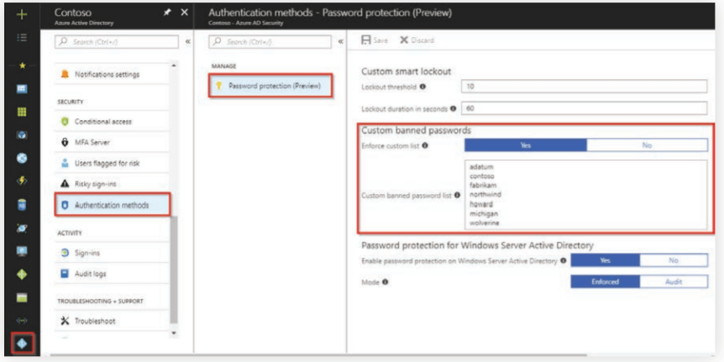Open Sign-ins under Activity

(111, 253)
